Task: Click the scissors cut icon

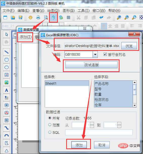Action: pos(78,18)
